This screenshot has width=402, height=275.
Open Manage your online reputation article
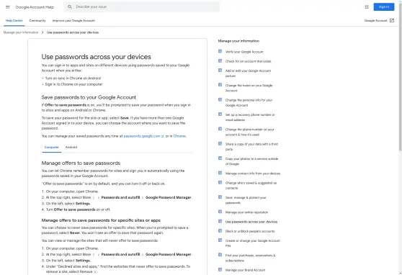(x=246, y=212)
